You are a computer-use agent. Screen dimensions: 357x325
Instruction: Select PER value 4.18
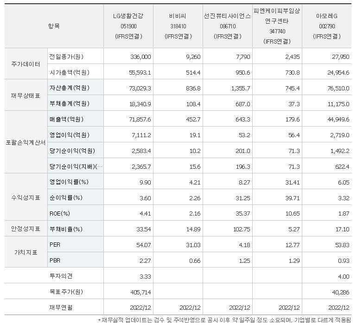point(245,245)
